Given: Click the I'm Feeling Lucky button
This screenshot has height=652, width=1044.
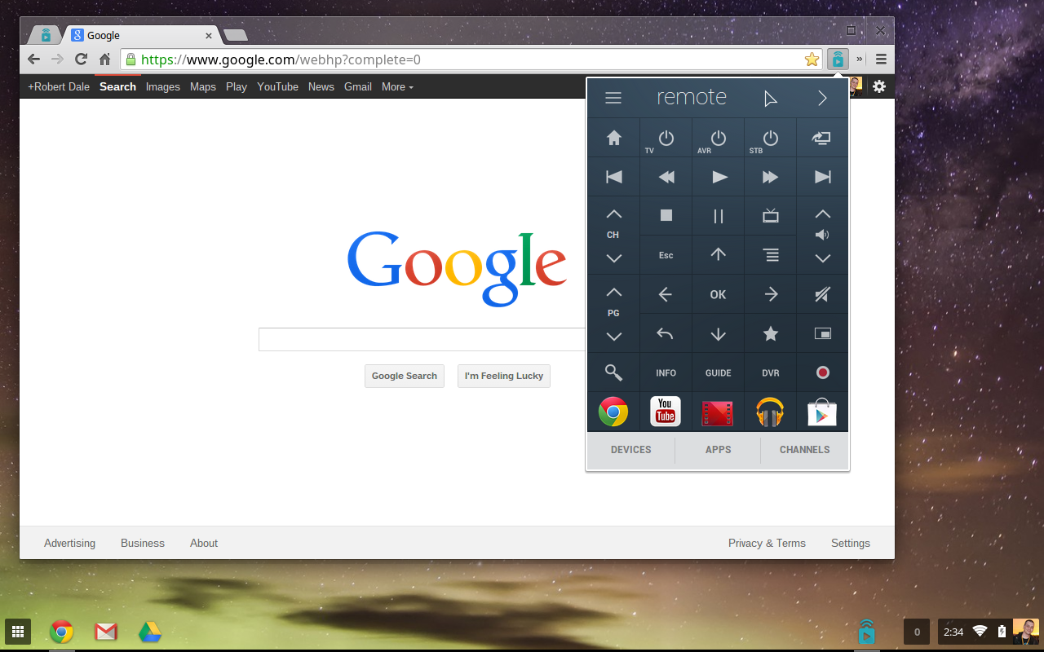Looking at the screenshot, I should coord(503,376).
